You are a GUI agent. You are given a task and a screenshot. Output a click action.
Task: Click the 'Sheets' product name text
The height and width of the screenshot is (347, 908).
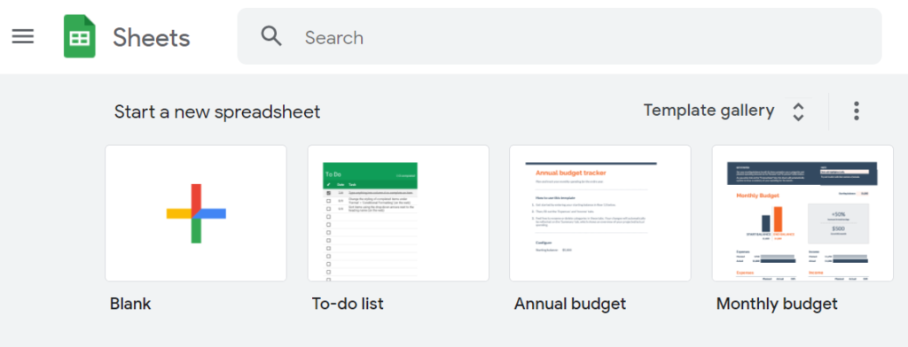tap(151, 37)
